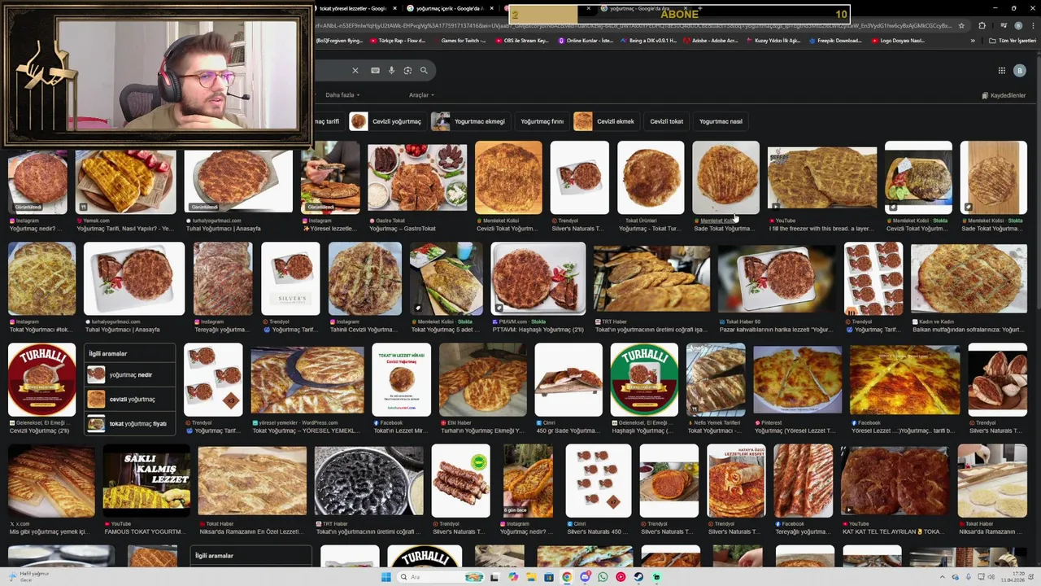Open the on-screen keyboard input tool
1041x586 pixels.
375,71
